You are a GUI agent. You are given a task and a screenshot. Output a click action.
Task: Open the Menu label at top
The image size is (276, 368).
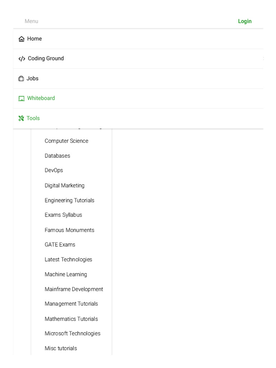tap(31, 21)
